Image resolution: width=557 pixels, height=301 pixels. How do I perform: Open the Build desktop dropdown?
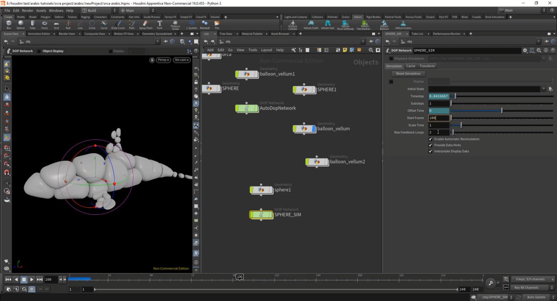(99, 10)
